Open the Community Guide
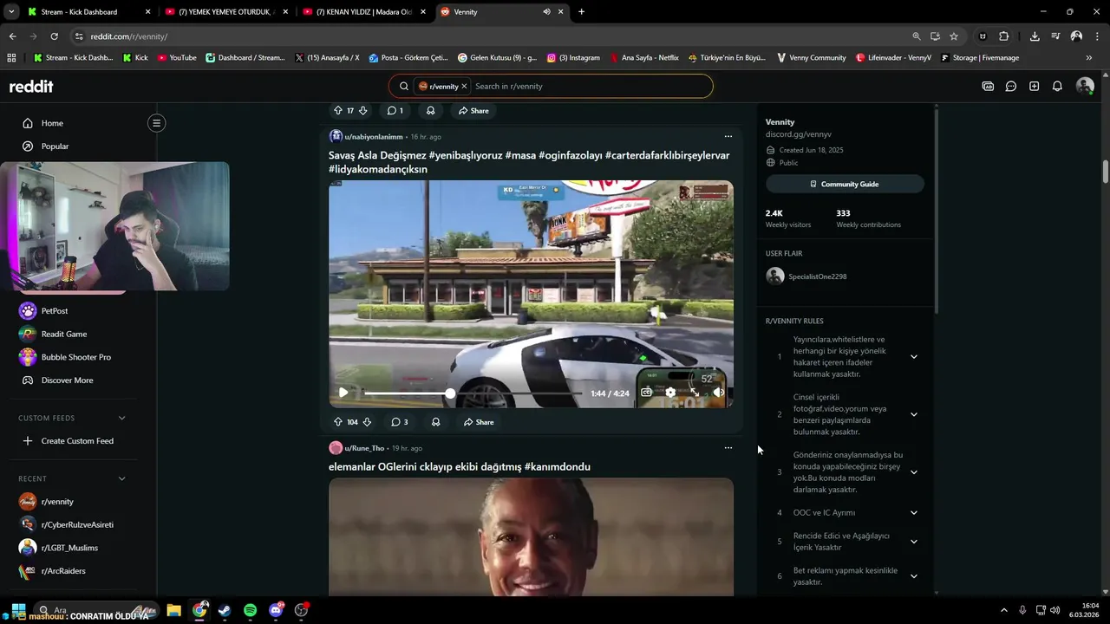 [845, 185]
